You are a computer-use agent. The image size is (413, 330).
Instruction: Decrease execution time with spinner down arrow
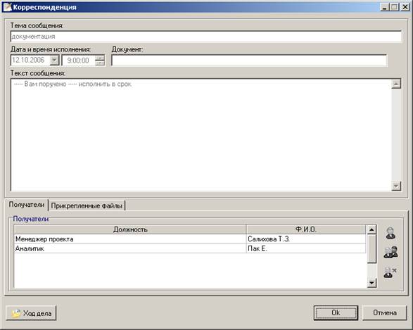pyautogui.click(x=100, y=63)
